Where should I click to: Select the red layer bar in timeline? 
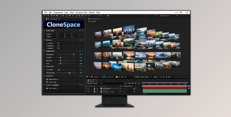165,88
